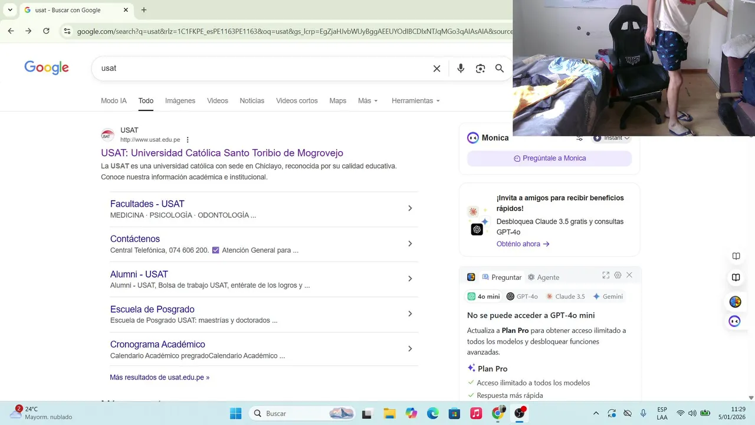This screenshot has width=755, height=425.
Task: Reload the Google search page
Action: pos(46,31)
